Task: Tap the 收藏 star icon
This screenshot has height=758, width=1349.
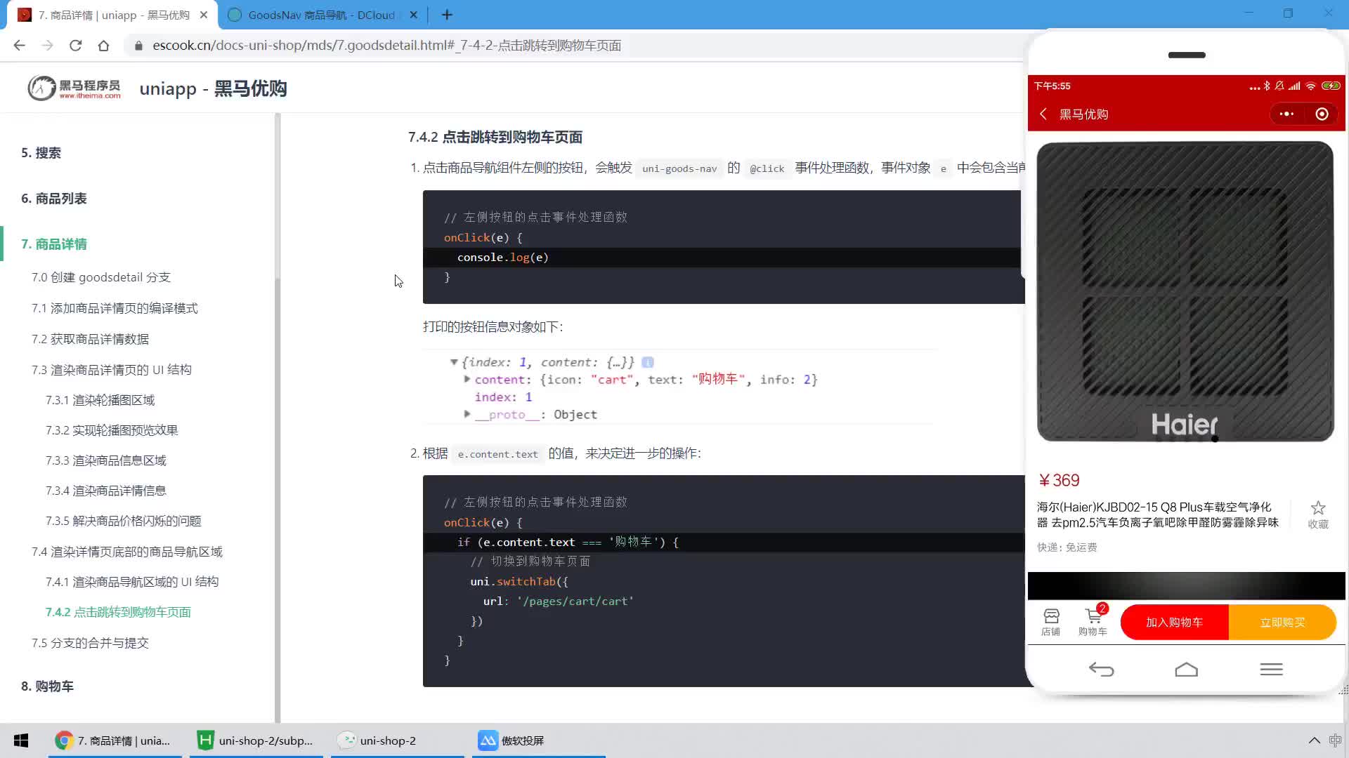Action: (x=1318, y=508)
